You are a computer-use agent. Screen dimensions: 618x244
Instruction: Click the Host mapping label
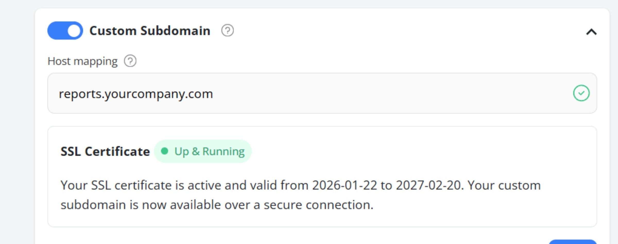(x=82, y=61)
